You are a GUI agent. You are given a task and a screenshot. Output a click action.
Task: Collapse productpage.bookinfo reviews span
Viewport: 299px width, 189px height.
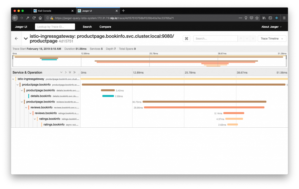click(x=22, y=102)
